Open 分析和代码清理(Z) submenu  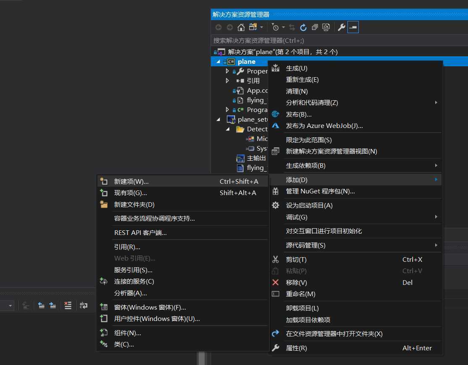355,103
